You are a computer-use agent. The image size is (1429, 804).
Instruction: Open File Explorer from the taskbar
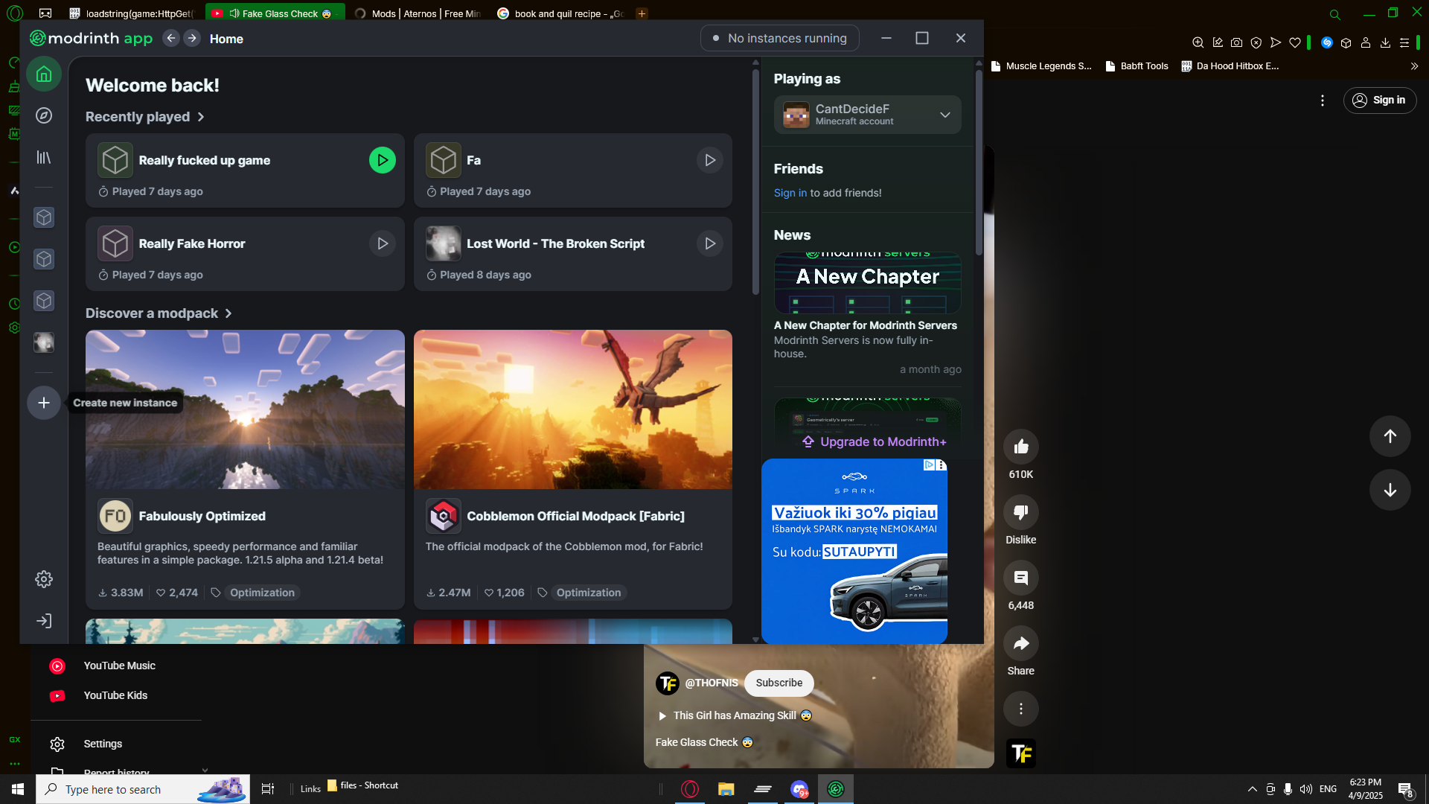coord(726,789)
